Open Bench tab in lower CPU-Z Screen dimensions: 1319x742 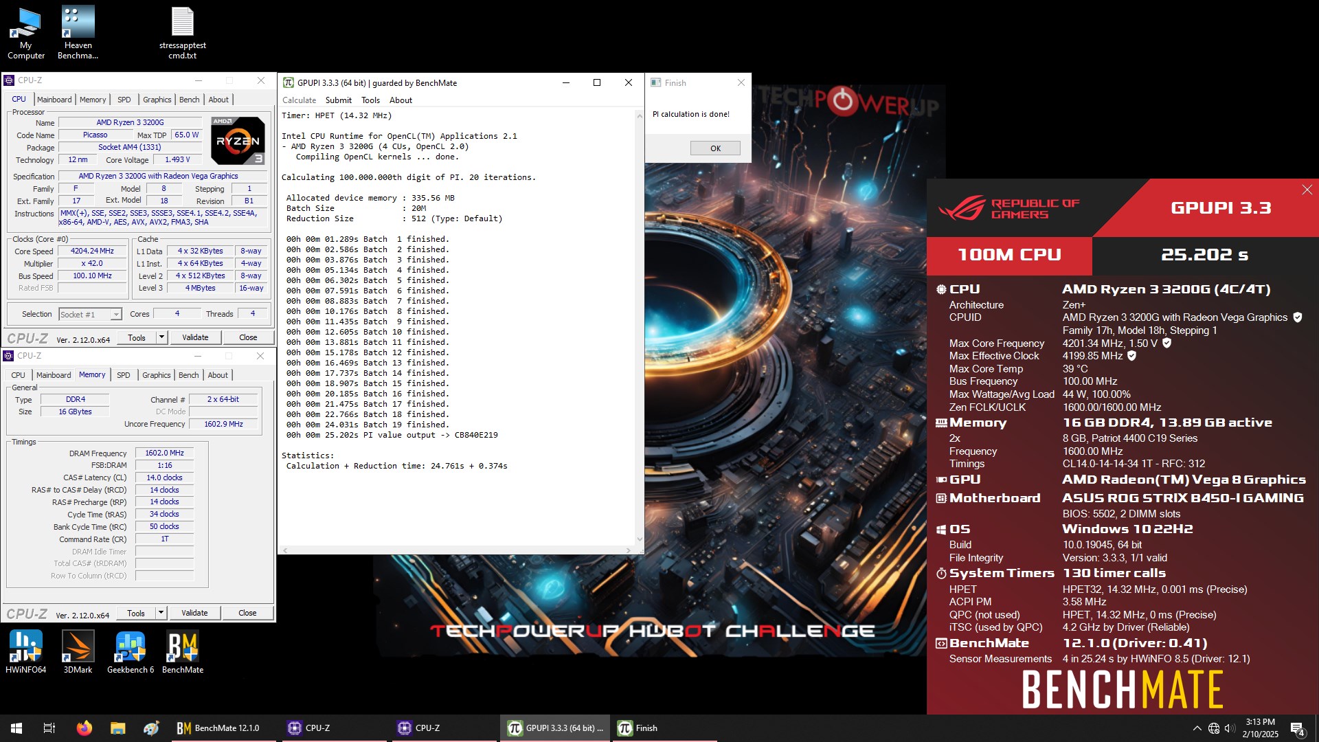[189, 375]
